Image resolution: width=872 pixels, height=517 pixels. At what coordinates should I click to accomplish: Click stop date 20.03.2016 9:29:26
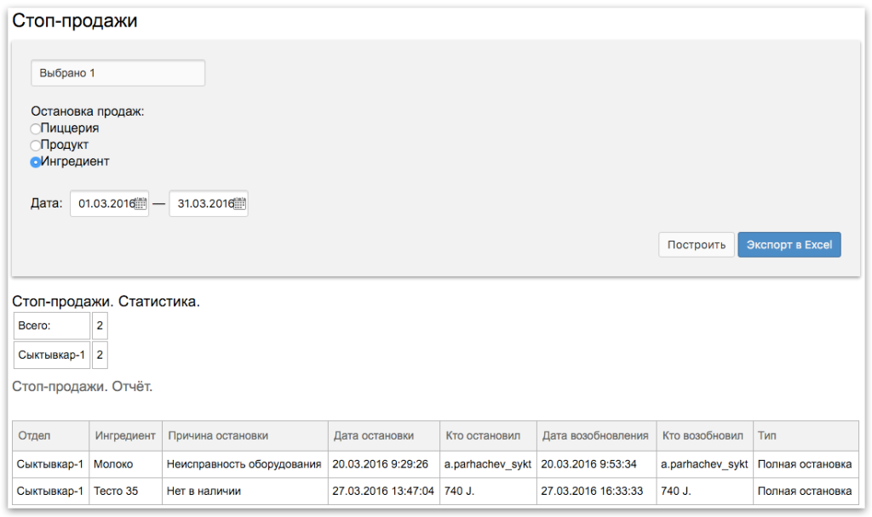[x=384, y=464]
